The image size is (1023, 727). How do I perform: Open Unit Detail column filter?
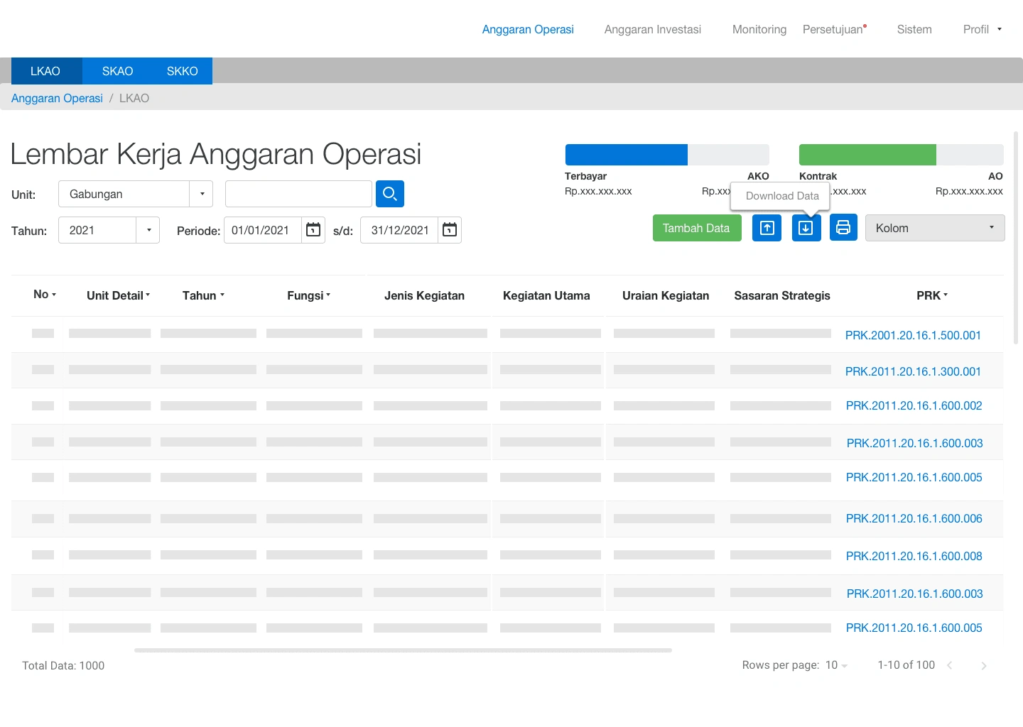click(x=119, y=295)
